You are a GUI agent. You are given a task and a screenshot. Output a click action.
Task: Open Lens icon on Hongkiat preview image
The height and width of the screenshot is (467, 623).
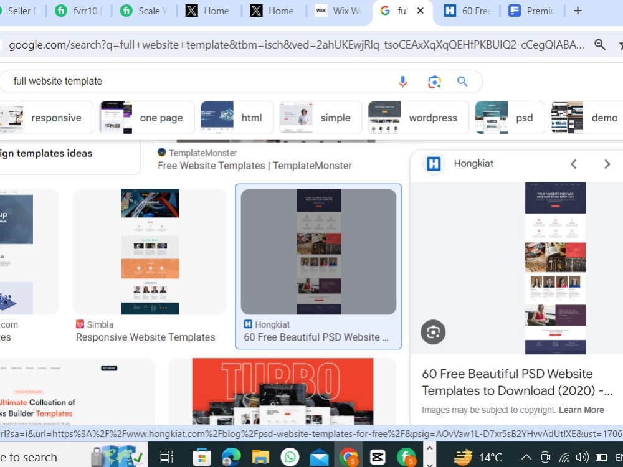point(433,332)
